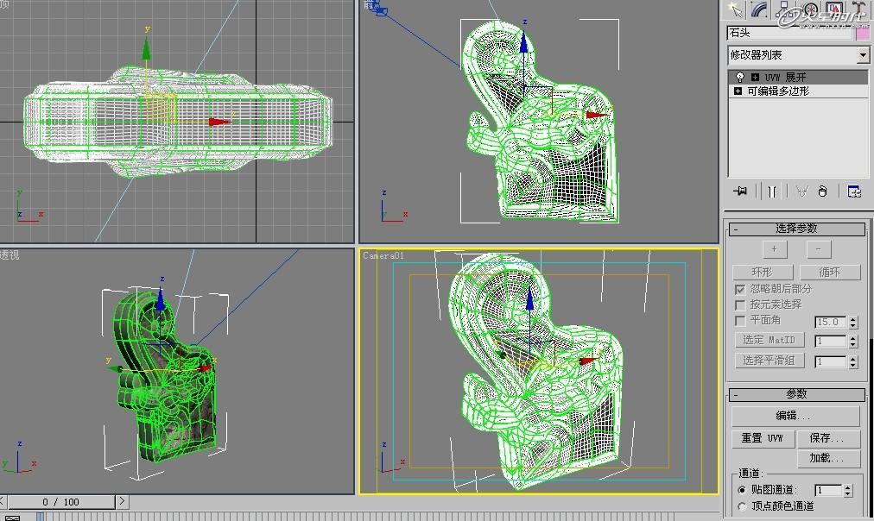Remove modifier using the trash can icon
This screenshot has height=521, width=874.
point(823,191)
